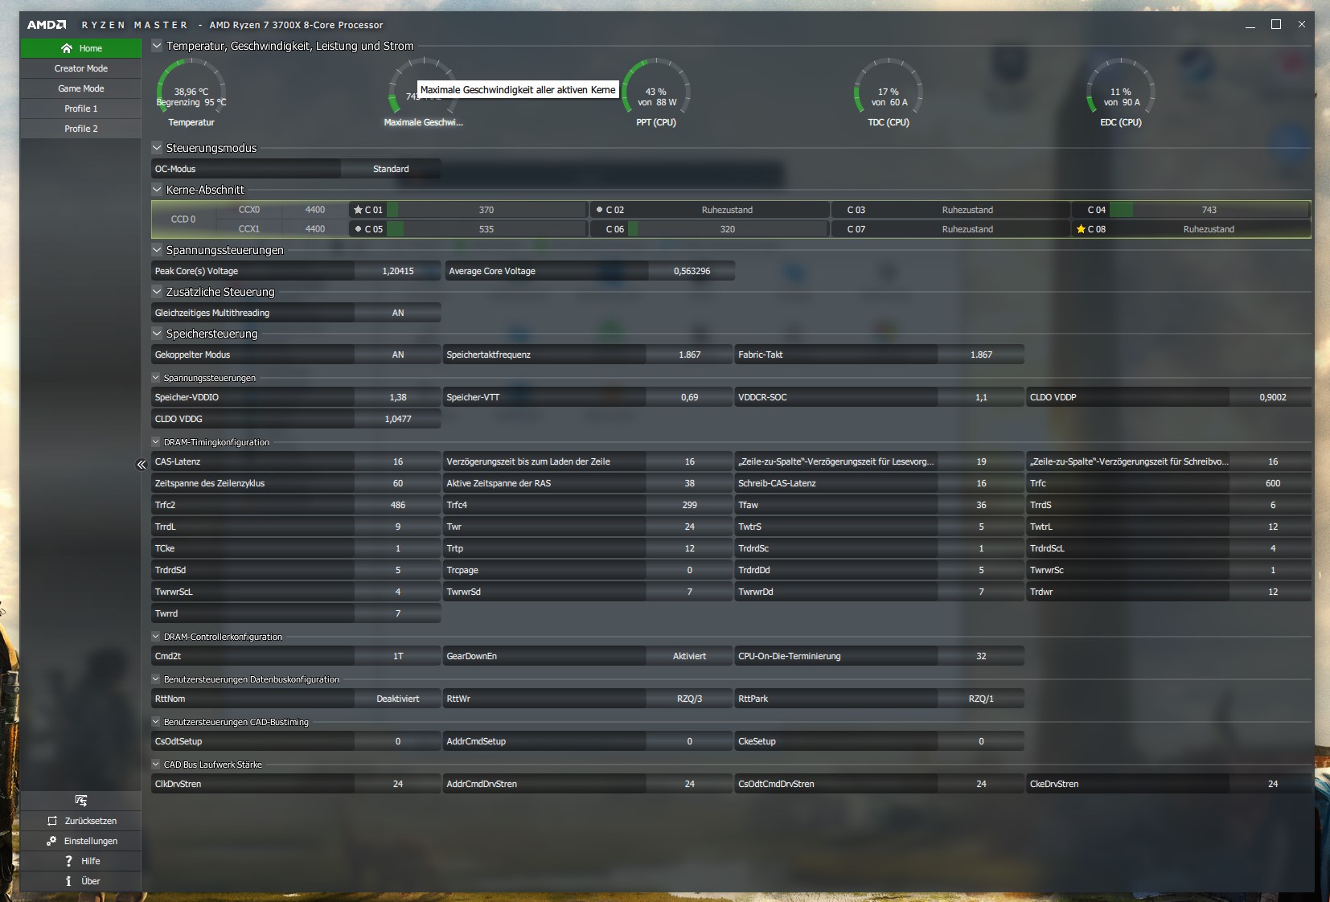Click the PPT (CPU) gauge
Screen dimensions: 1330x902
coord(656,92)
